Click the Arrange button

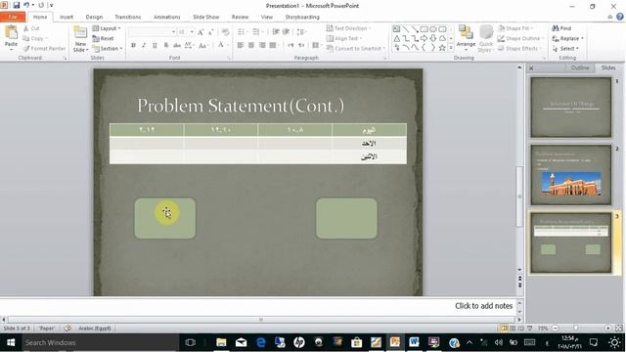pyautogui.click(x=466, y=38)
